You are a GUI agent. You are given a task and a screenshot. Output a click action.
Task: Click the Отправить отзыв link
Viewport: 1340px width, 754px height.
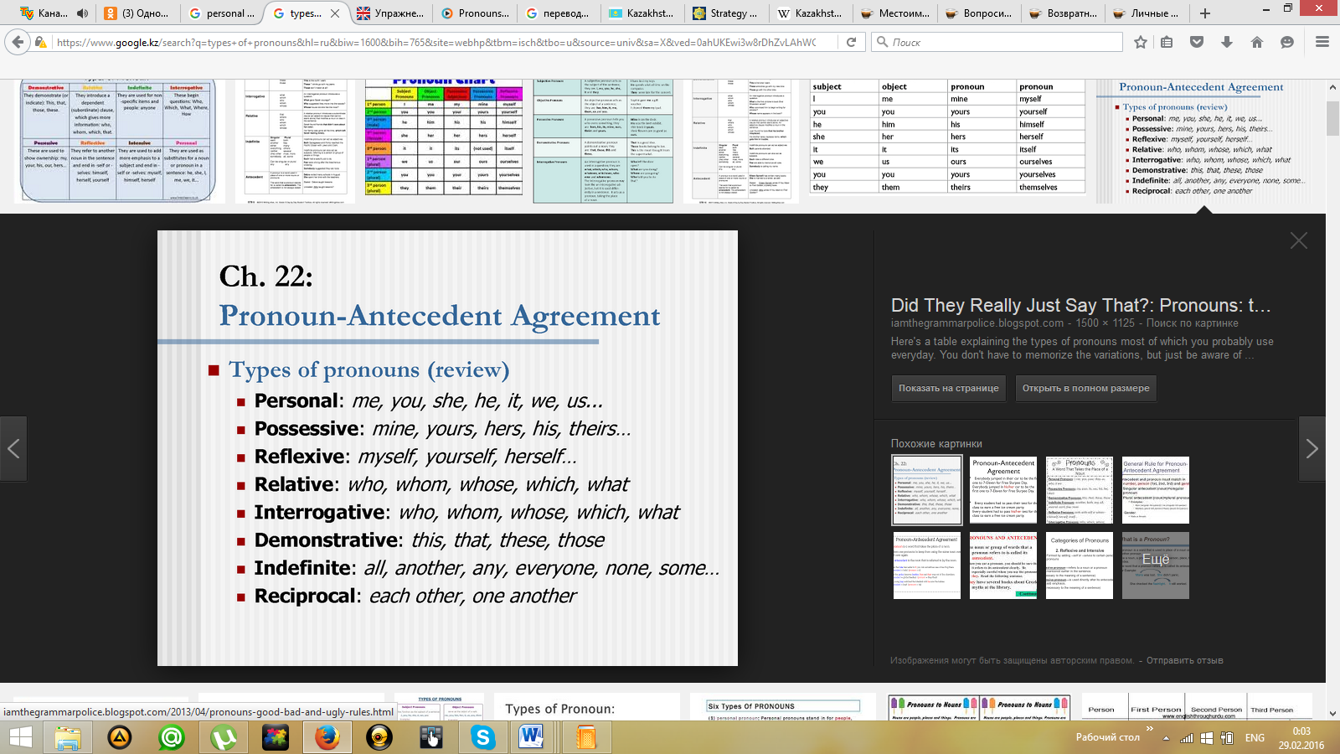1184,660
